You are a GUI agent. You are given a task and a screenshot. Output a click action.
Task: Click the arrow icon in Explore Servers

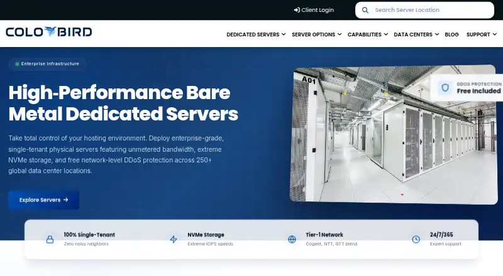(66, 200)
